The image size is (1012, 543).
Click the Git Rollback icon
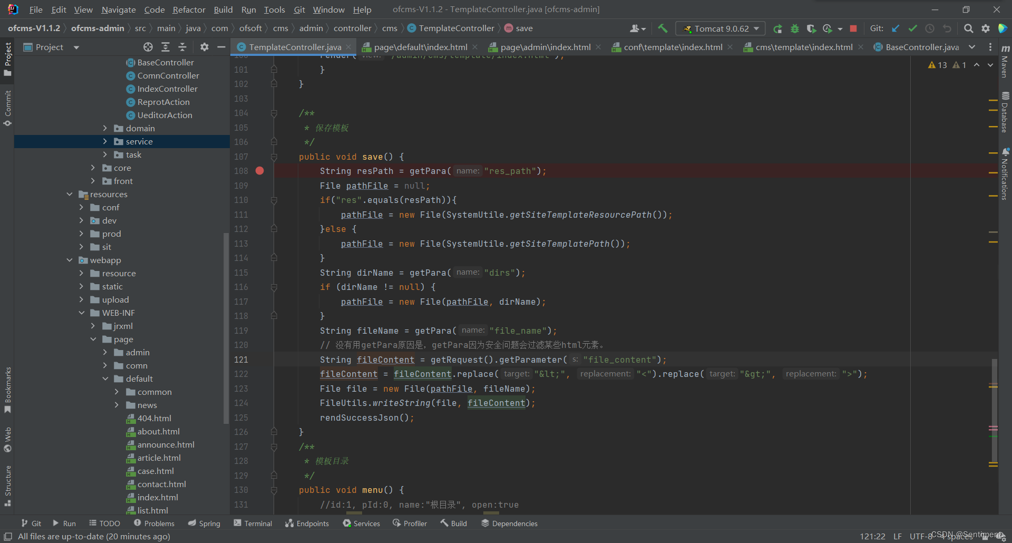tap(947, 28)
